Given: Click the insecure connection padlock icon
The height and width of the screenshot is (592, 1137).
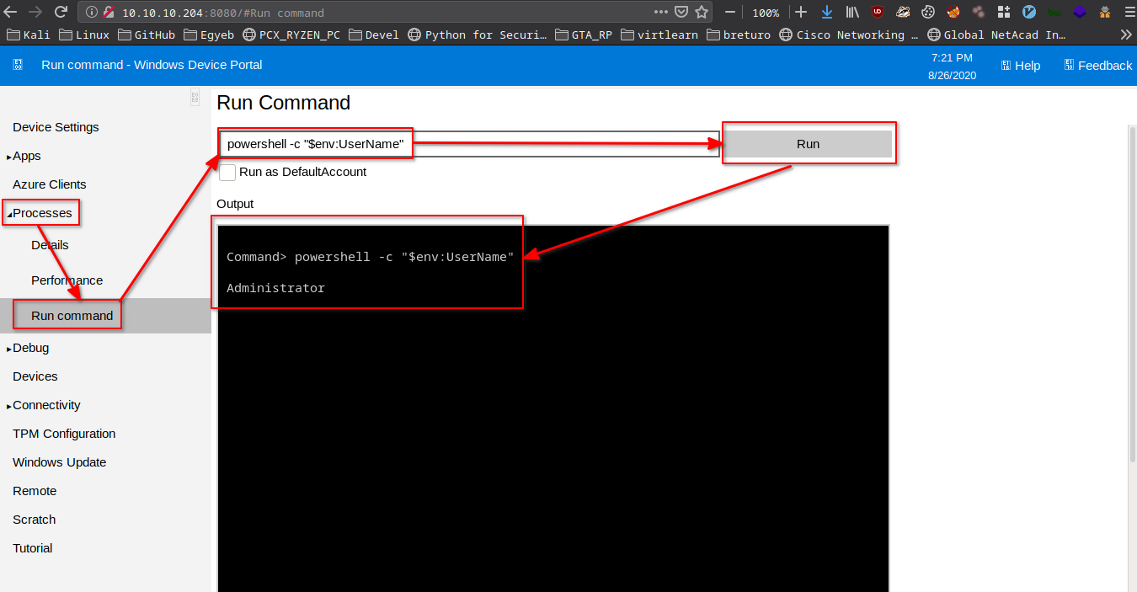Looking at the screenshot, I should pos(109,13).
